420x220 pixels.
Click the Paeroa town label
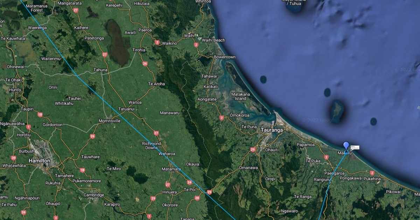point(145,30)
